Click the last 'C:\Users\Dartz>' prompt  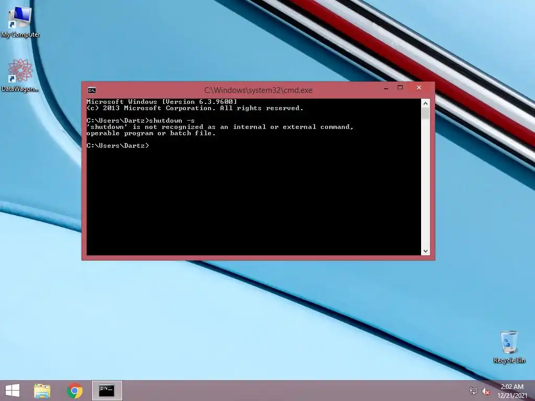[x=118, y=146]
